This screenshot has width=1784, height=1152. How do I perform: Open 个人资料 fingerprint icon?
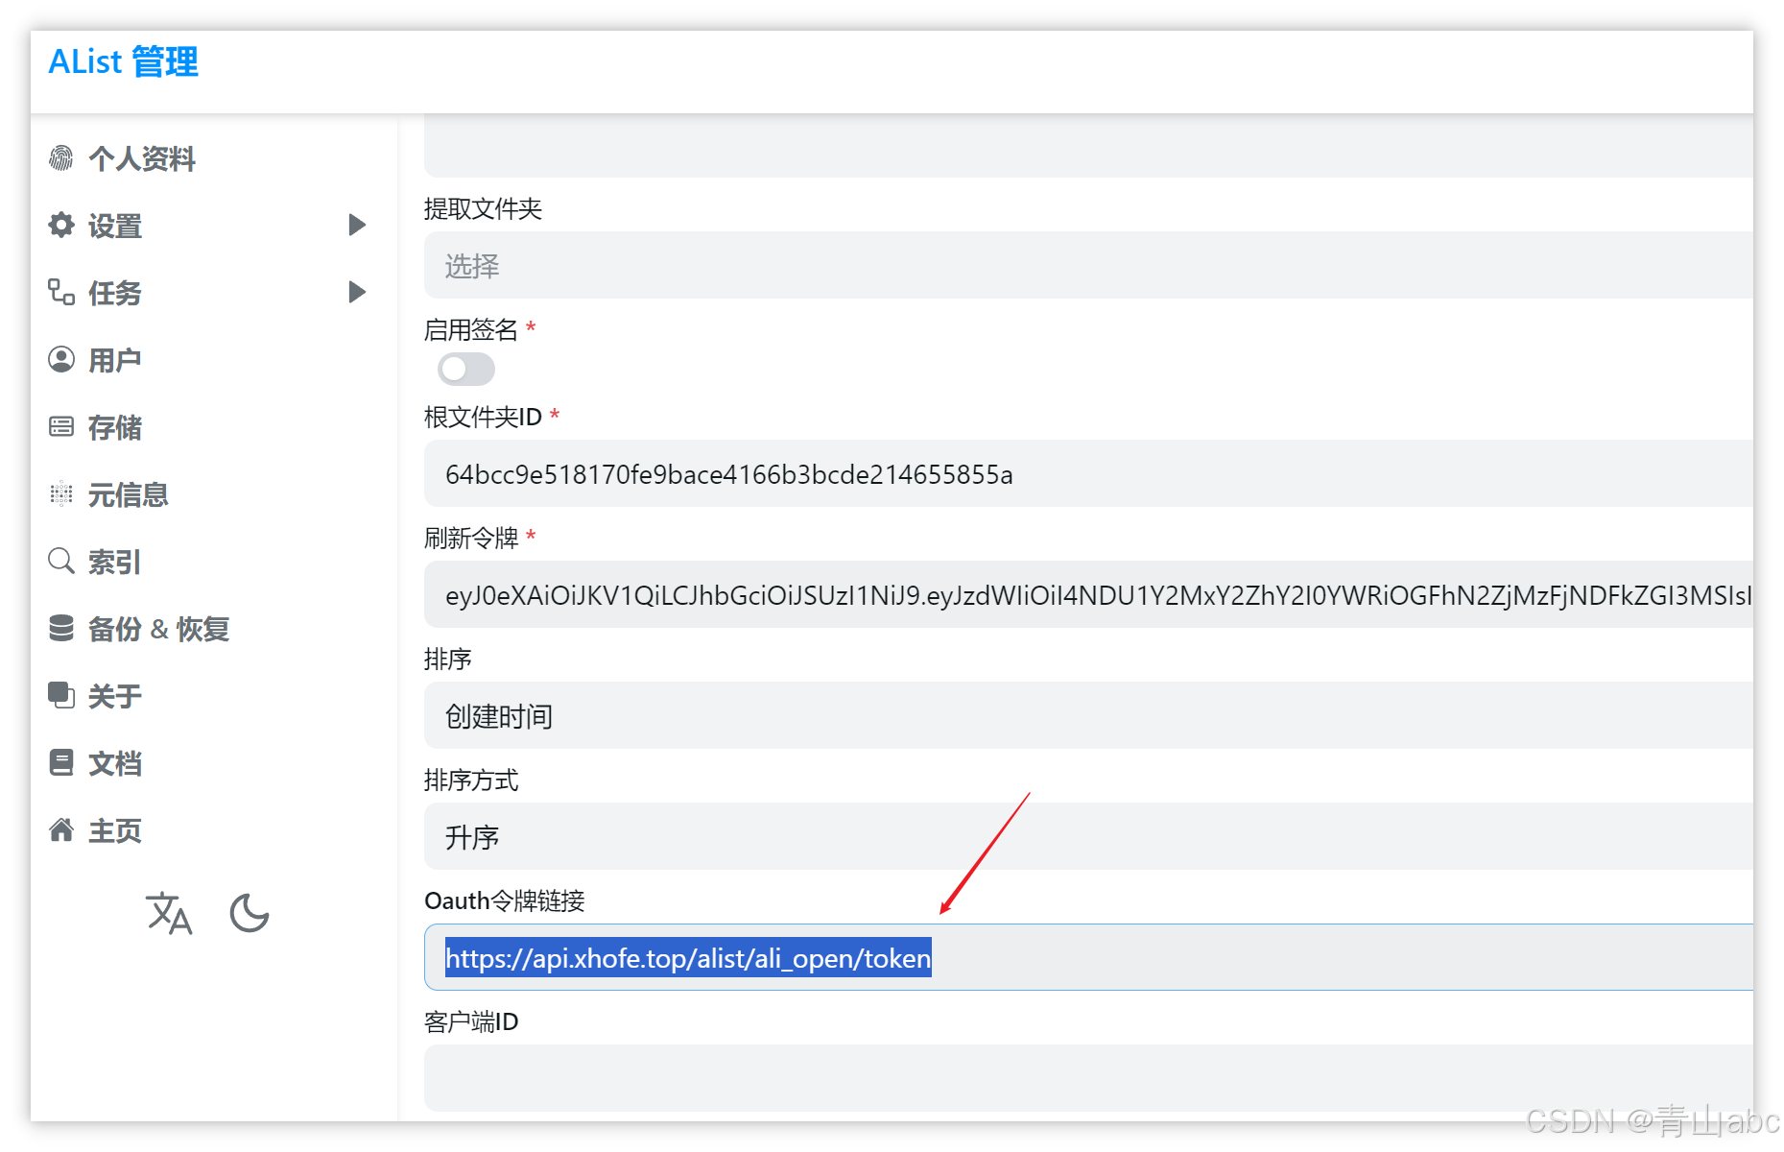(61, 157)
